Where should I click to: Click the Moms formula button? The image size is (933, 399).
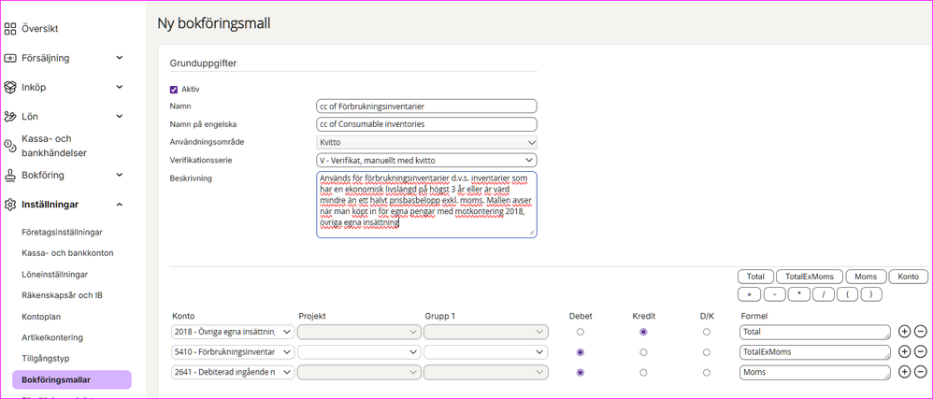(x=866, y=277)
